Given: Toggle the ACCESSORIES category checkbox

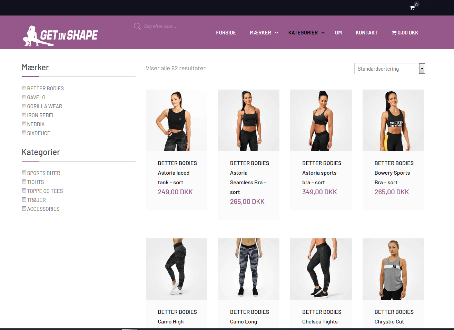Looking at the screenshot, I should pos(24,209).
